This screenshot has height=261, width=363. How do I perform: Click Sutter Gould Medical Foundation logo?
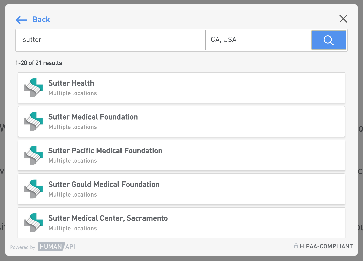(33, 189)
